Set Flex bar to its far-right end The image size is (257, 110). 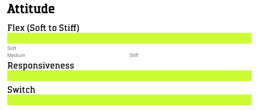(251, 38)
